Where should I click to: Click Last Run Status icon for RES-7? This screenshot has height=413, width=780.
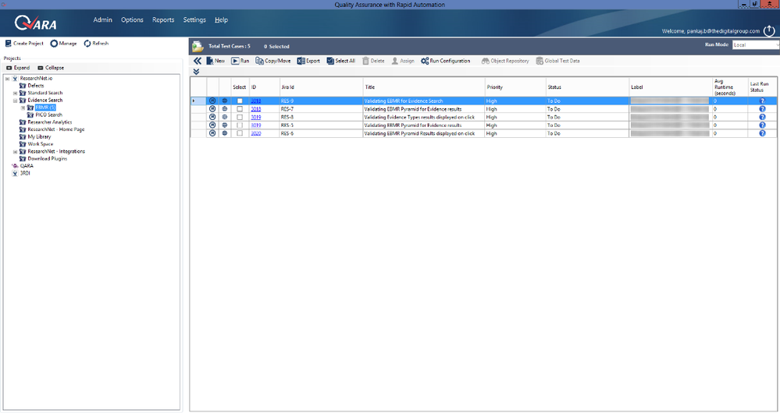[x=762, y=109]
